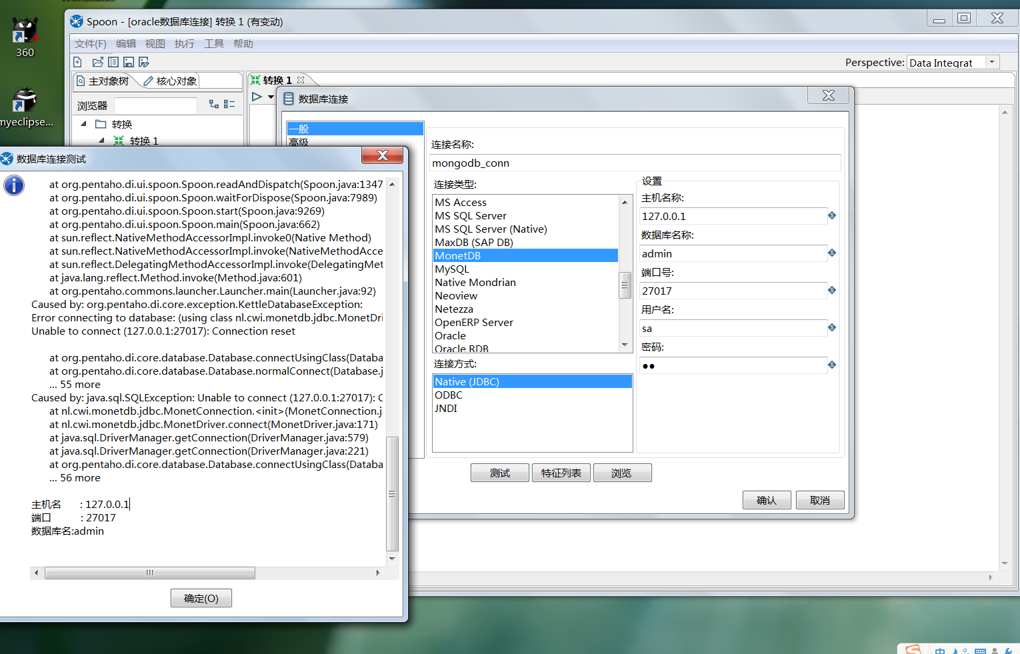This screenshot has height=654, width=1020.
Task: Click connection type list scroll-down arrow
Action: point(625,345)
